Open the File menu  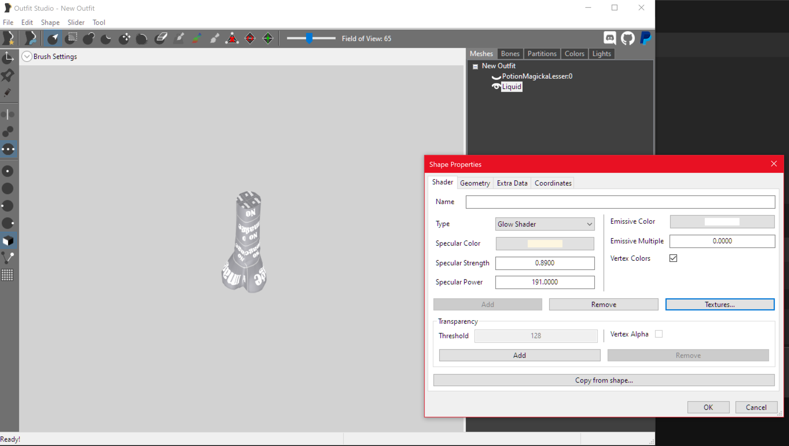(x=8, y=23)
